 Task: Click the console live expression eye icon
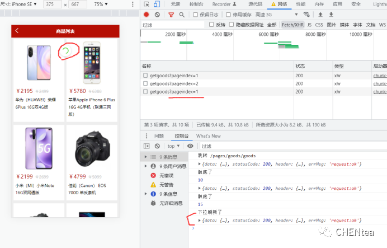coord(190,146)
